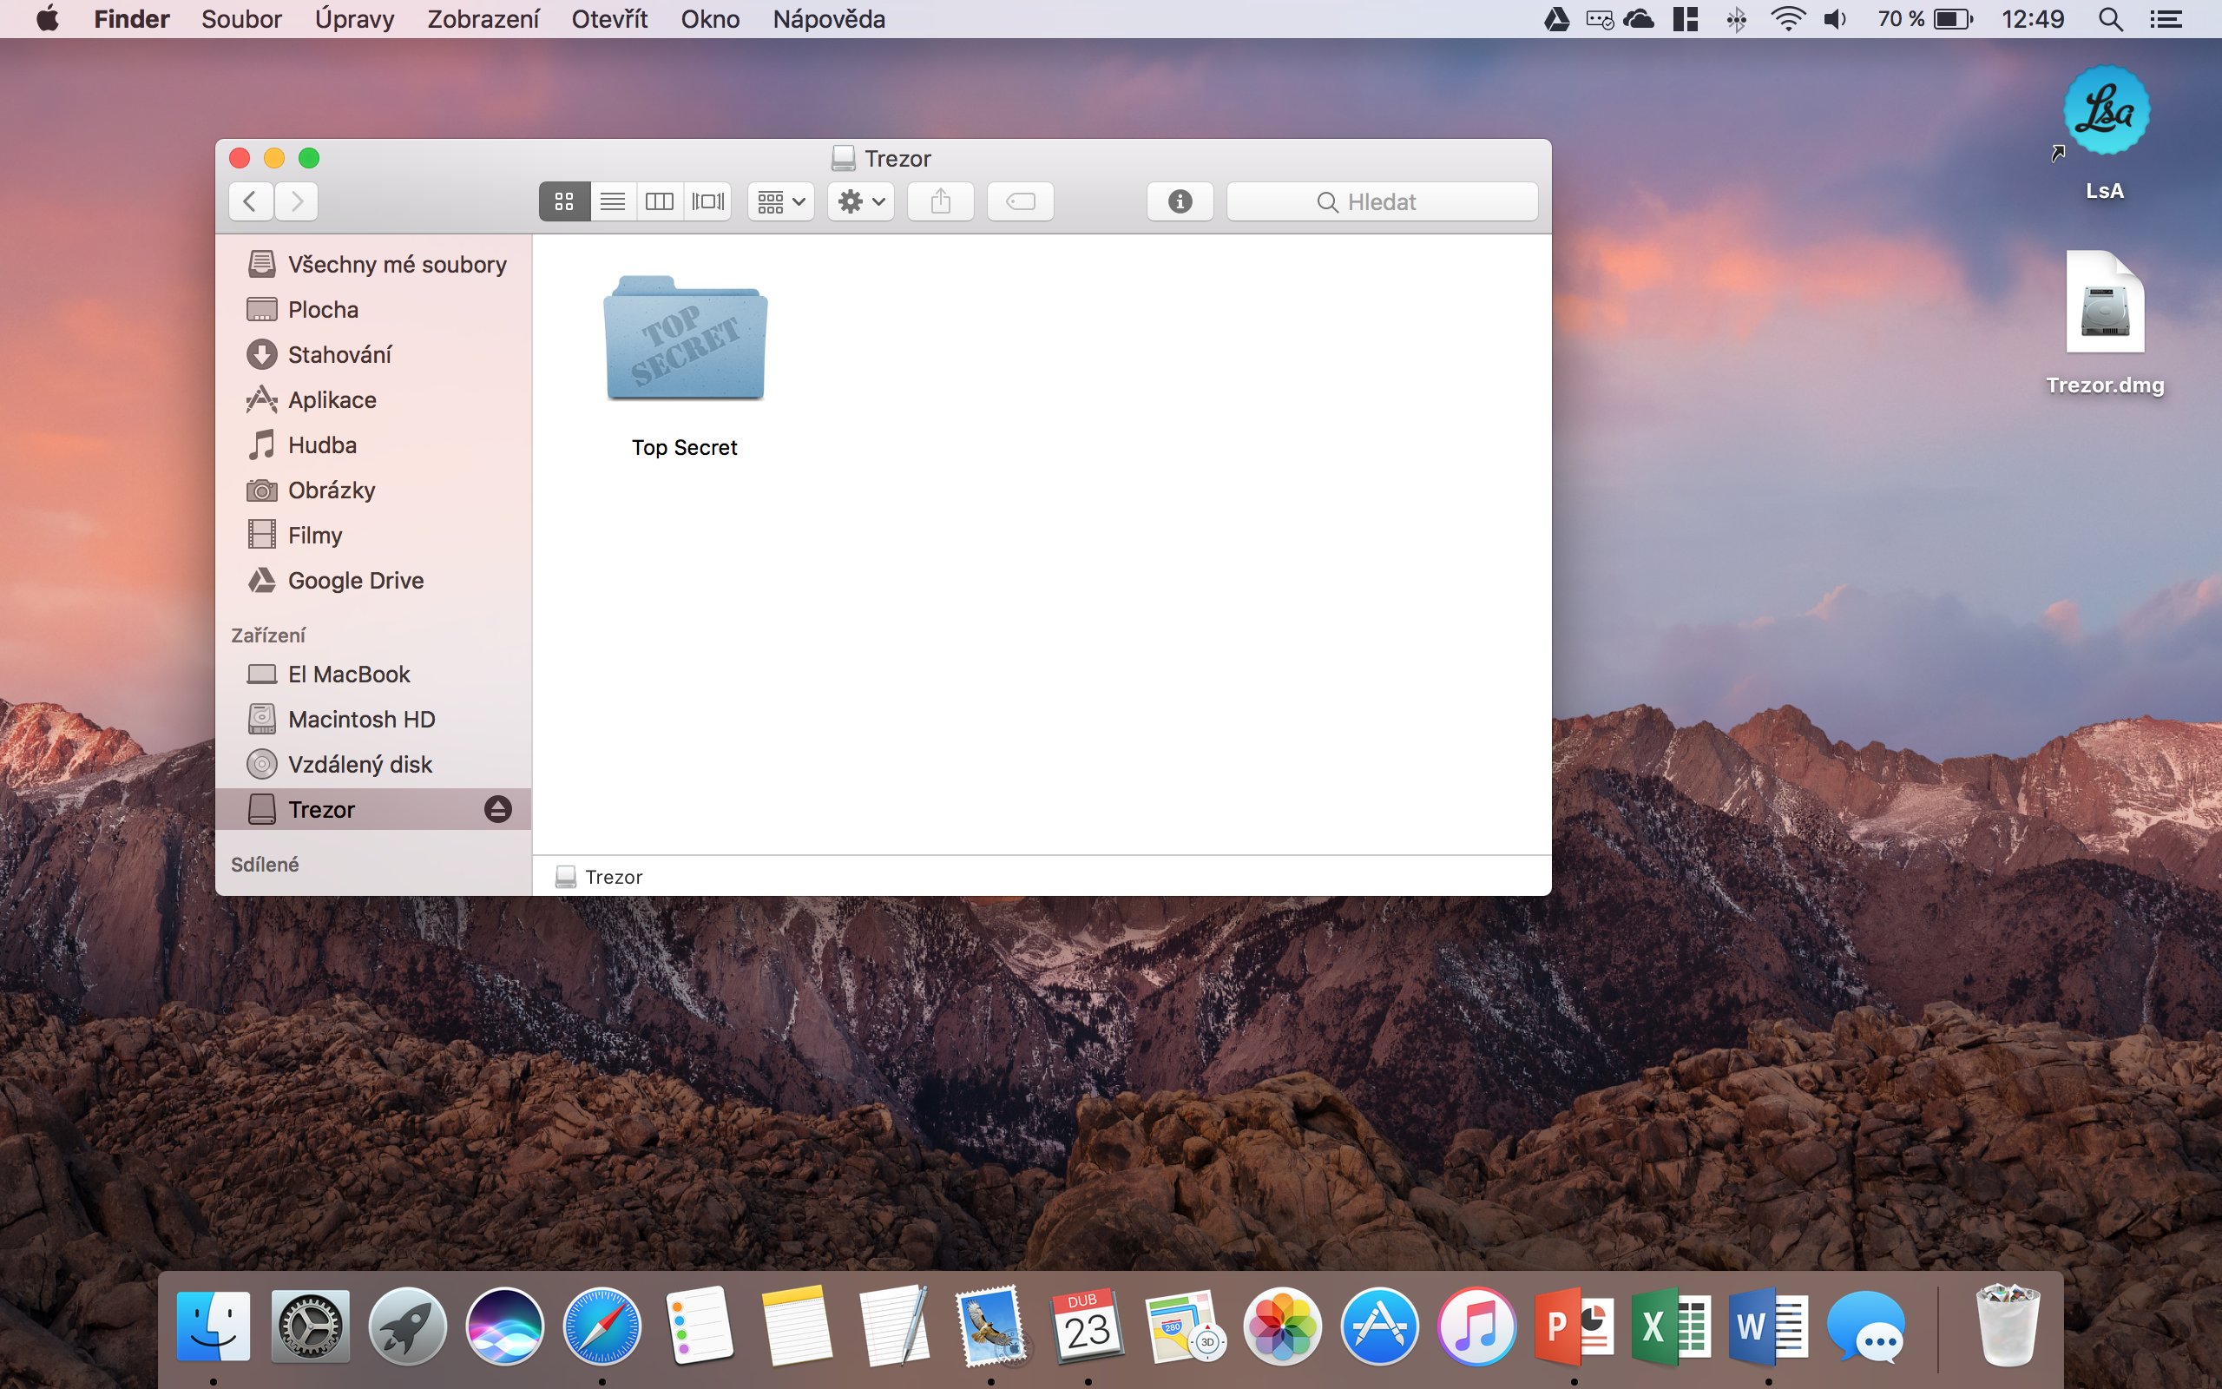2222x1389 pixels.
Task: Open the Trash in the Dock
Action: click(x=2007, y=1326)
